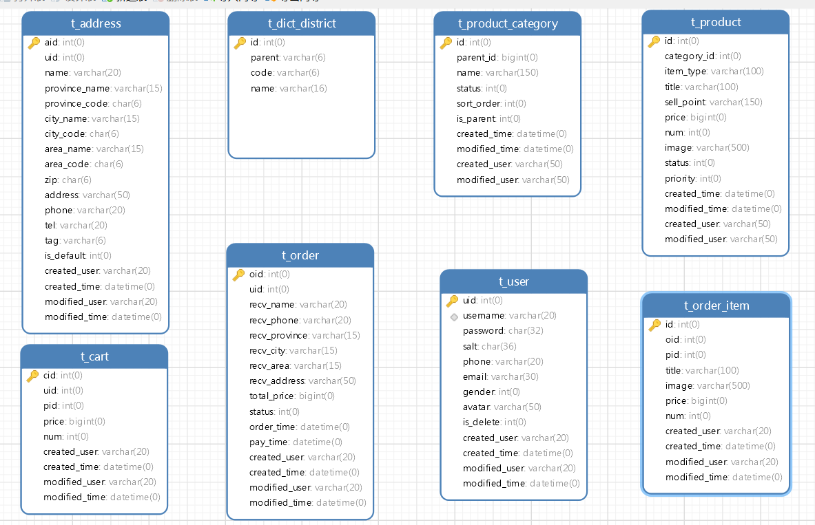The height and width of the screenshot is (525, 815).
Task: Select the item_type field in t_product
Action: tap(714, 71)
